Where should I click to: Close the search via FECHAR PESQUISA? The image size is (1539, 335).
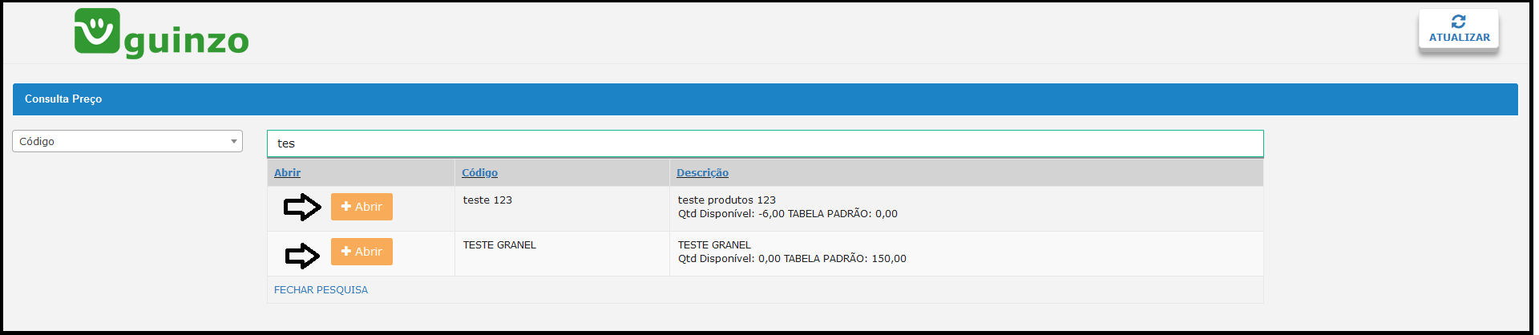(x=321, y=289)
